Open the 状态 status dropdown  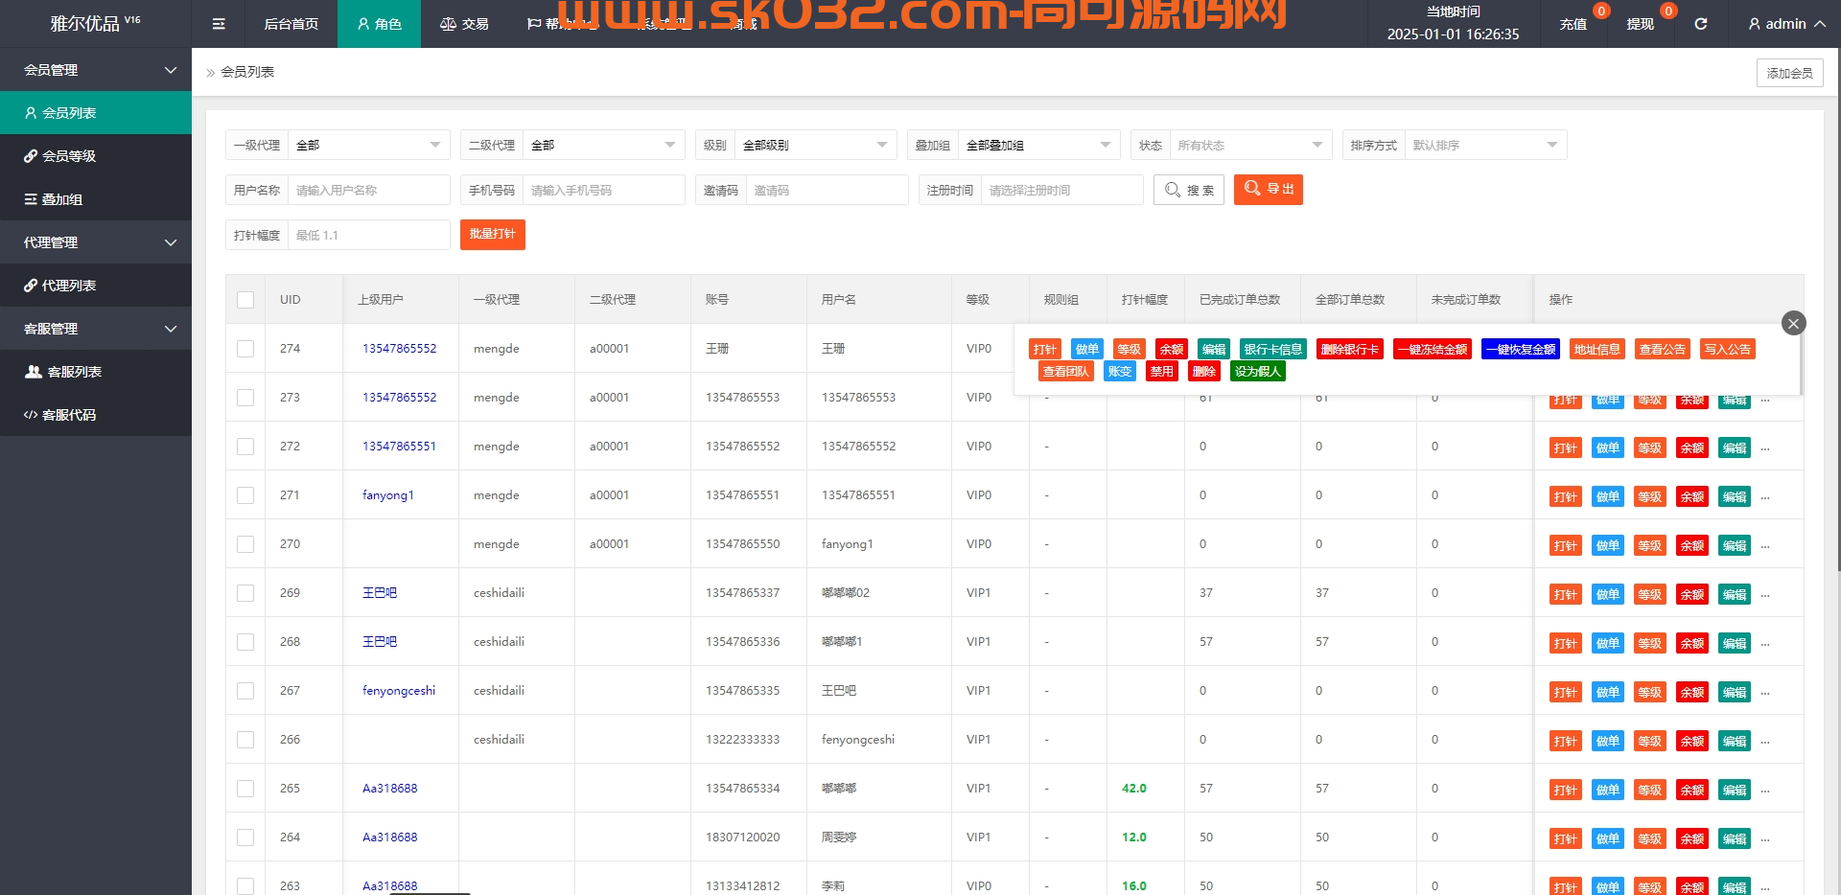pos(1251,145)
